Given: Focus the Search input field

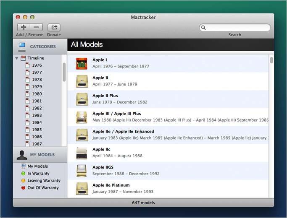Looking at the screenshot, I should point(235,28).
